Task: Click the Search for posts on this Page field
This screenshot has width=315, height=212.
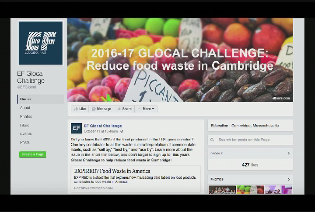Action: click(x=250, y=140)
